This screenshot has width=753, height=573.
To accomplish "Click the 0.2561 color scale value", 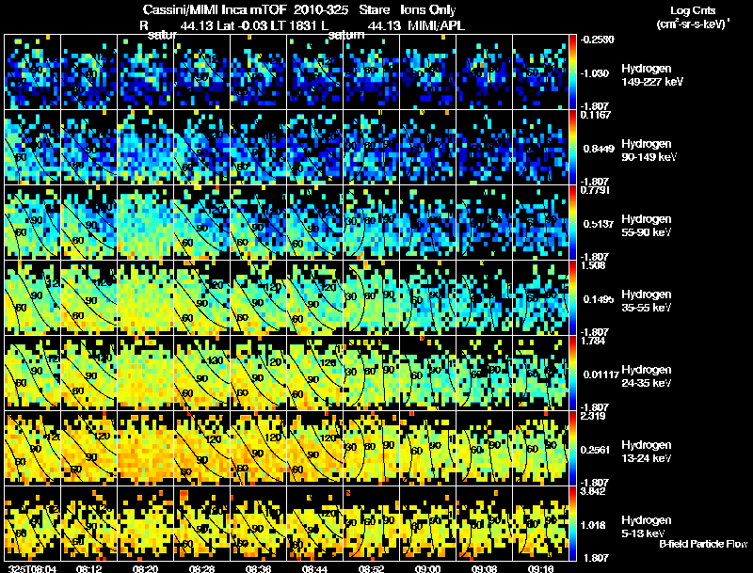I will 596,450.
